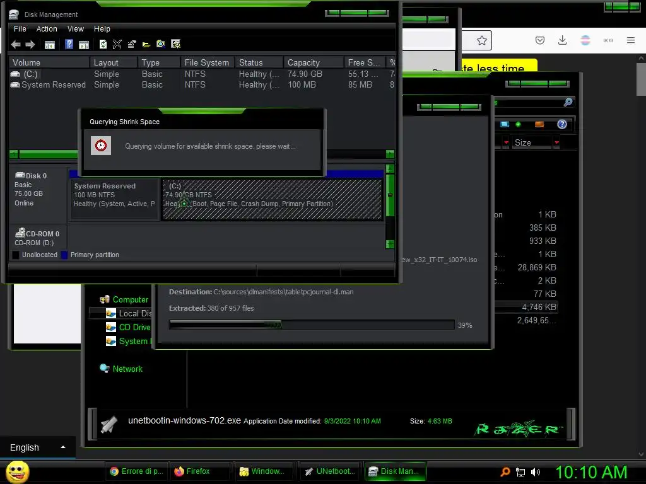Select the 28,869 KB file row
Viewport: 646px width, 484px height.
click(x=527, y=267)
